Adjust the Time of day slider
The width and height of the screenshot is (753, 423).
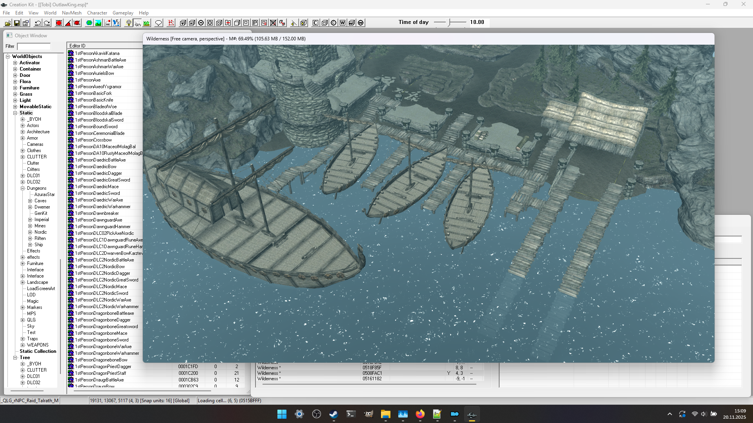coord(450,22)
